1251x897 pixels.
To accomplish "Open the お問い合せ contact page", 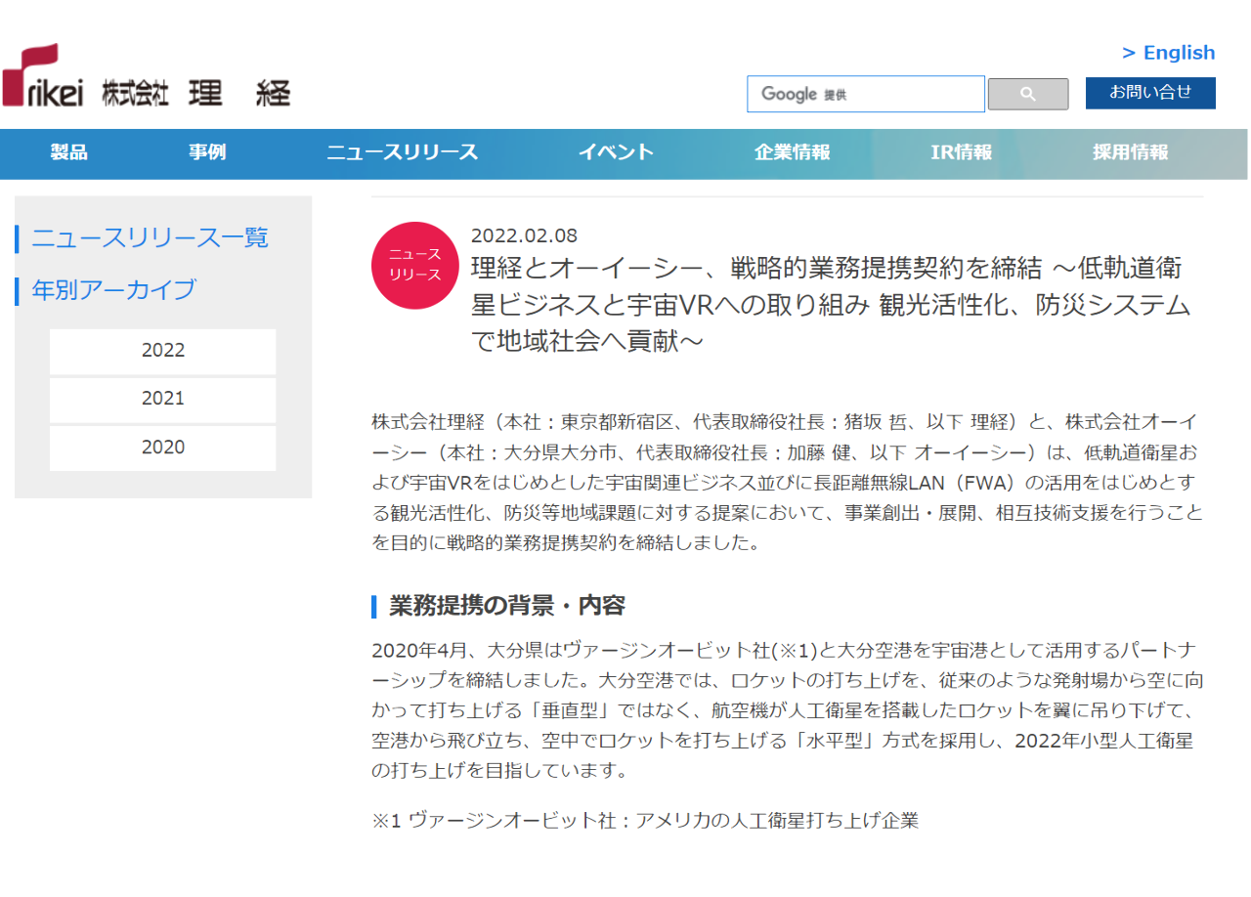I will [1150, 93].
